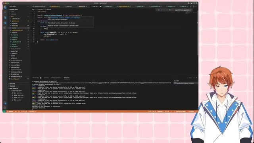Expand the OUTLINE section
Screen dimensions: 254x143
(x=12, y=84)
